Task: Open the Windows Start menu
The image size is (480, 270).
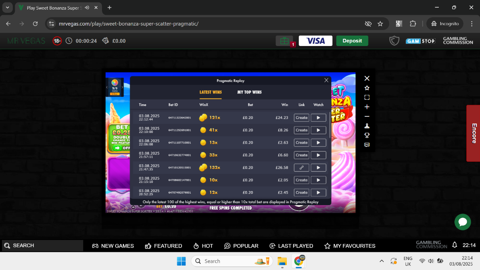Action: pos(181,261)
